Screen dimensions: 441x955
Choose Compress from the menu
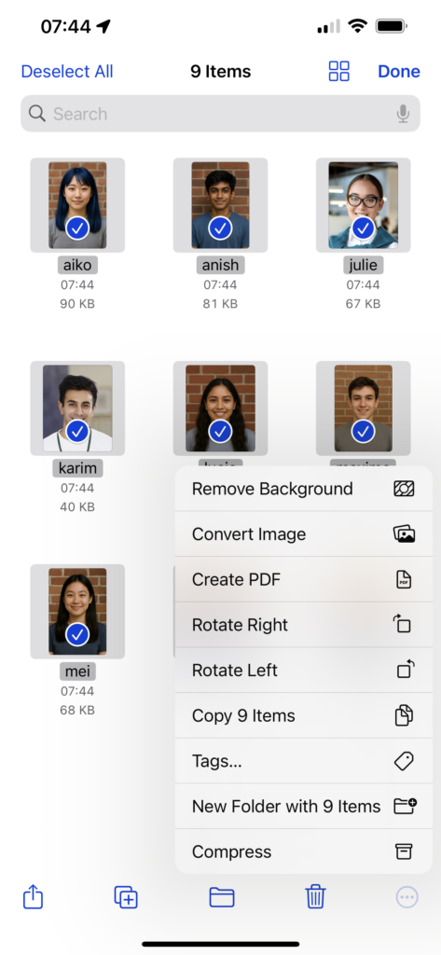(303, 851)
